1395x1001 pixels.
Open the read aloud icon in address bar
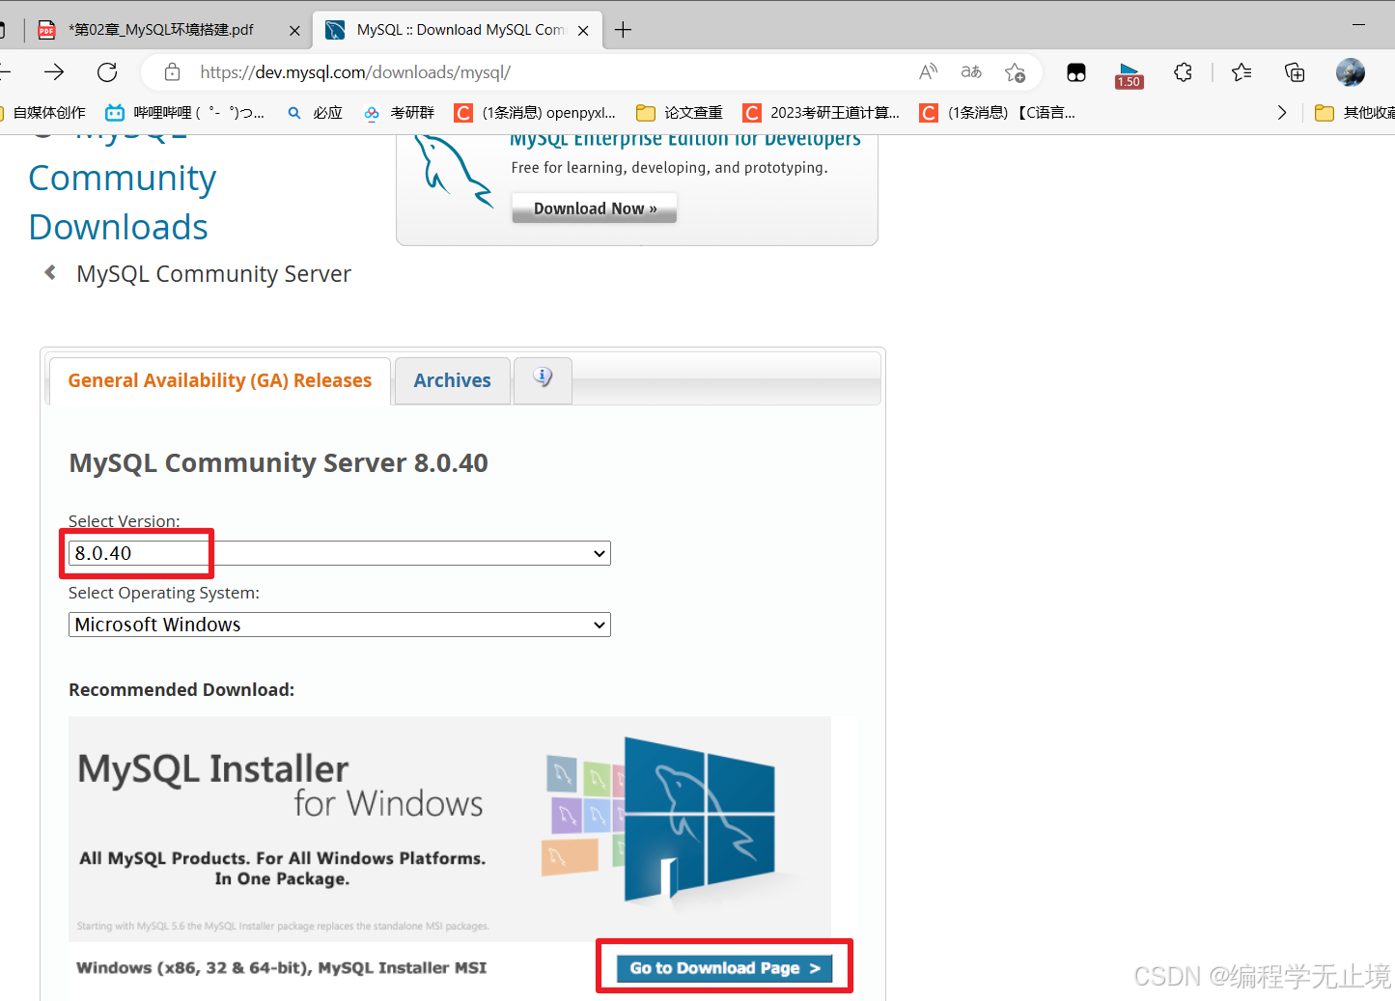point(928,72)
